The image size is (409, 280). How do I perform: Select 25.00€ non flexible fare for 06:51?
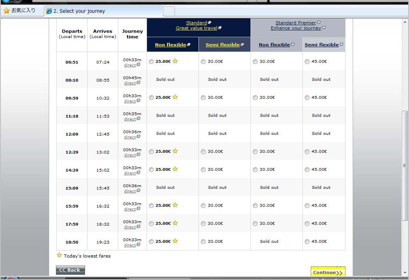(x=151, y=62)
